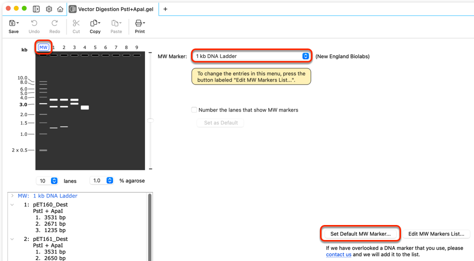Select the Vector Digestion PstI+ApaI.gel tab
The image size is (474, 261).
click(x=112, y=9)
